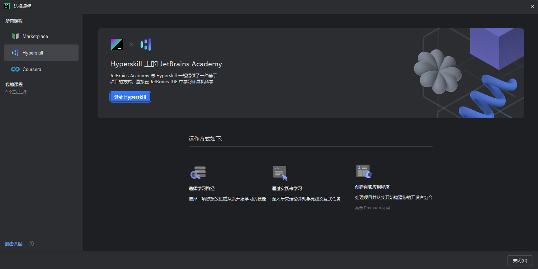Viewport: 538px width, 269px height.
Task: Click the JetBrains Academy logo in banner
Action: (117, 44)
